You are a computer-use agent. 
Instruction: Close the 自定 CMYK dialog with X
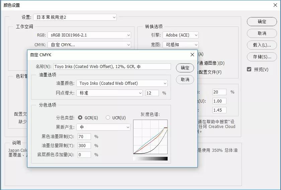click(192, 55)
